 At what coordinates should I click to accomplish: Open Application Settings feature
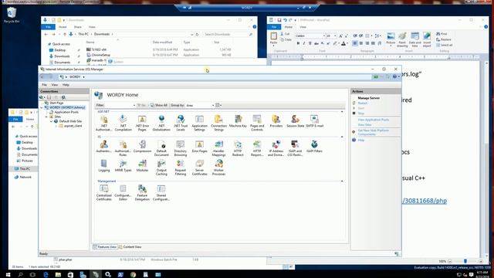click(199, 123)
